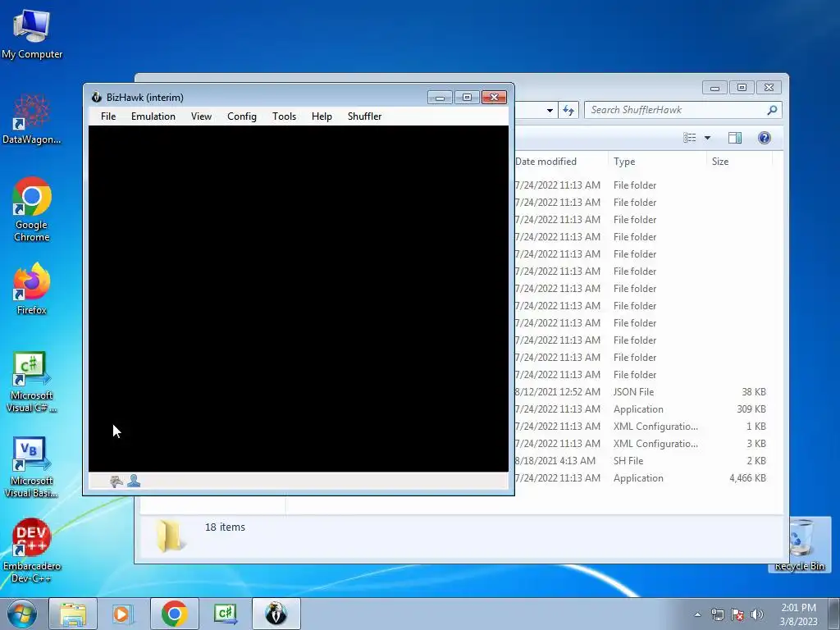840x630 pixels.
Task: Open Windows Media Player from the taskbar
Action: (123, 614)
